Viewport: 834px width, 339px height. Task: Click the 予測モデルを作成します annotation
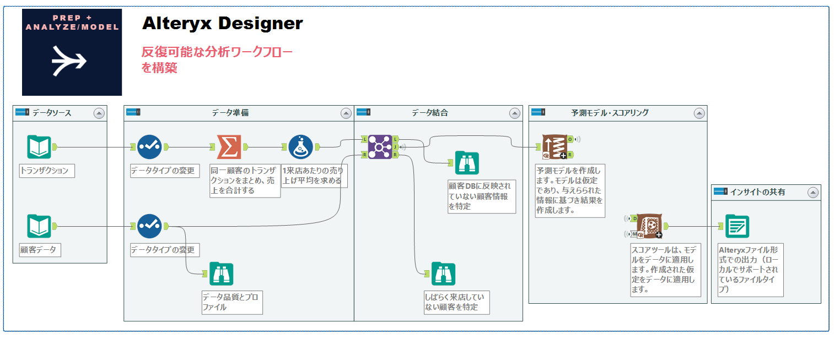pos(570,190)
